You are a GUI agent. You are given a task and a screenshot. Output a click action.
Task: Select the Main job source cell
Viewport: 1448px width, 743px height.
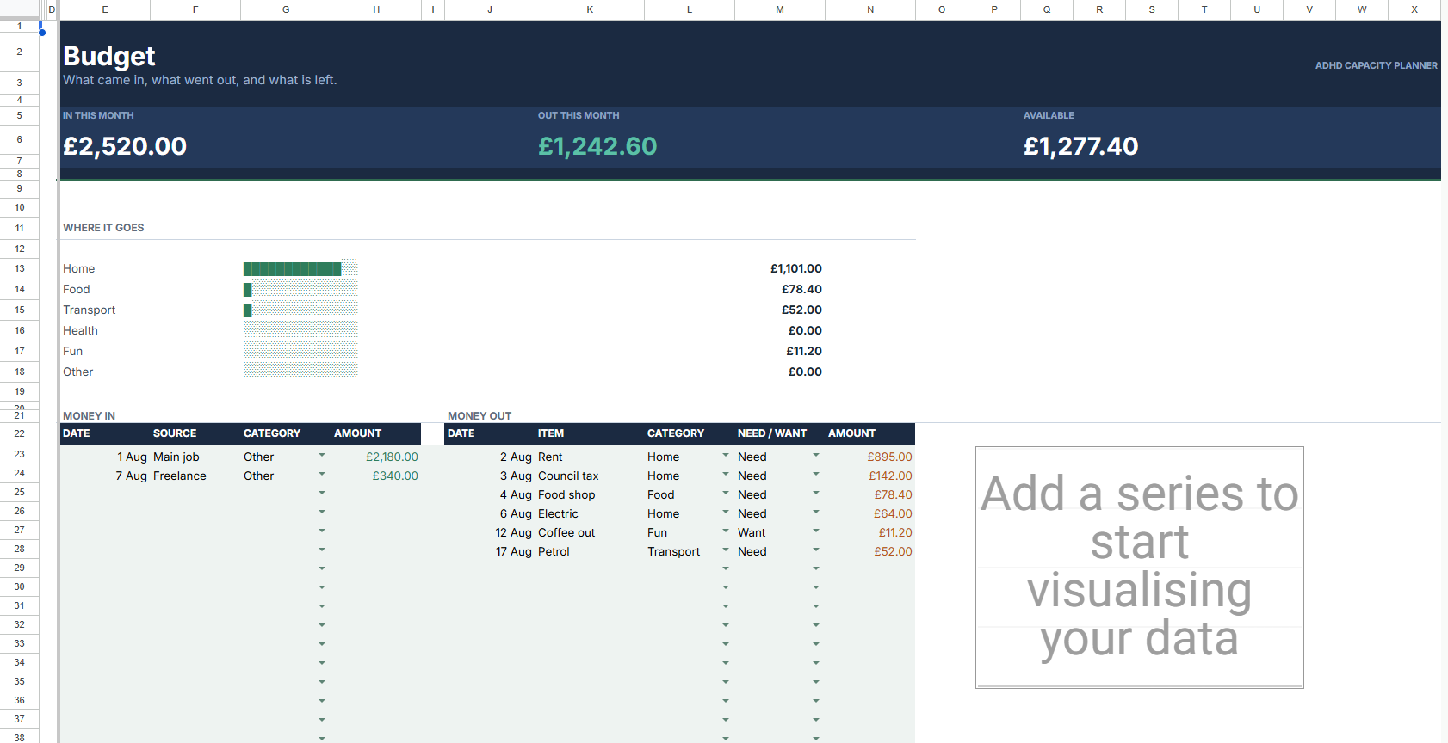coord(195,457)
